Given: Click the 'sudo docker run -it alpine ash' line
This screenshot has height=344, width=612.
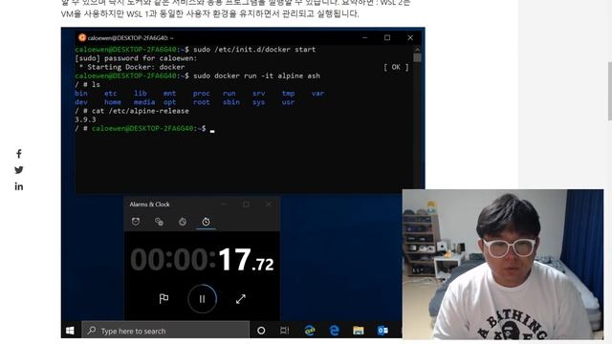Looking at the screenshot, I should (257, 75).
